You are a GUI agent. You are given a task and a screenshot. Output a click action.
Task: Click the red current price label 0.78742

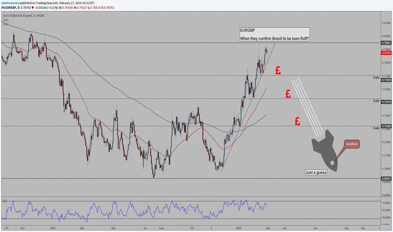coord(386,53)
